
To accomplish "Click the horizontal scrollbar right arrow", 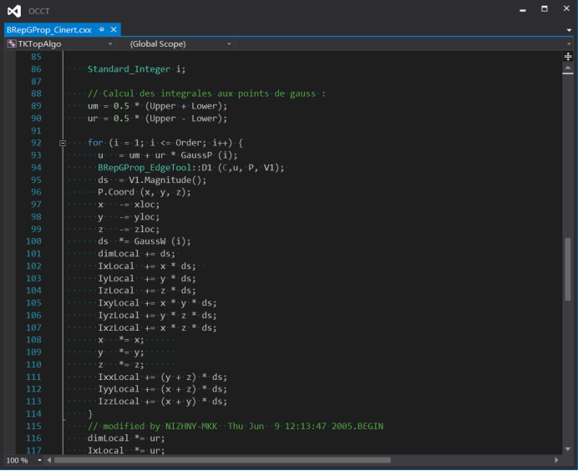I will click(557, 460).
